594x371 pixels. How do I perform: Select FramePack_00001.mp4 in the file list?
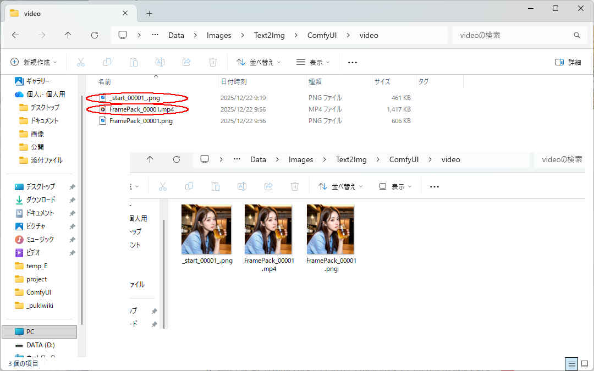(141, 109)
